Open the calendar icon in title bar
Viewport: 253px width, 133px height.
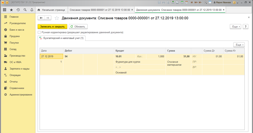coord(187,2)
